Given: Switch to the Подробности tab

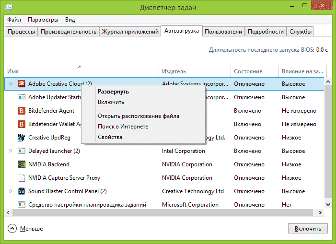Looking at the screenshot, I should click(x=266, y=32).
